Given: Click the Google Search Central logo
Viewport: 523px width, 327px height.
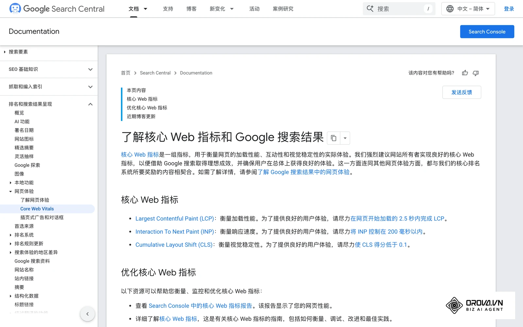Looking at the screenshot, I should click(57, 9).
